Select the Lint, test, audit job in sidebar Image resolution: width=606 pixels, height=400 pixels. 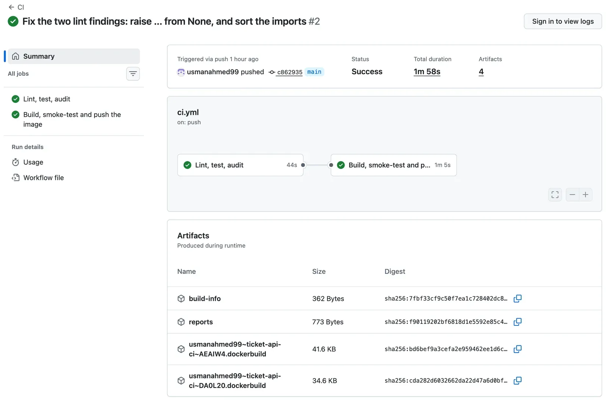pos(47,99)
